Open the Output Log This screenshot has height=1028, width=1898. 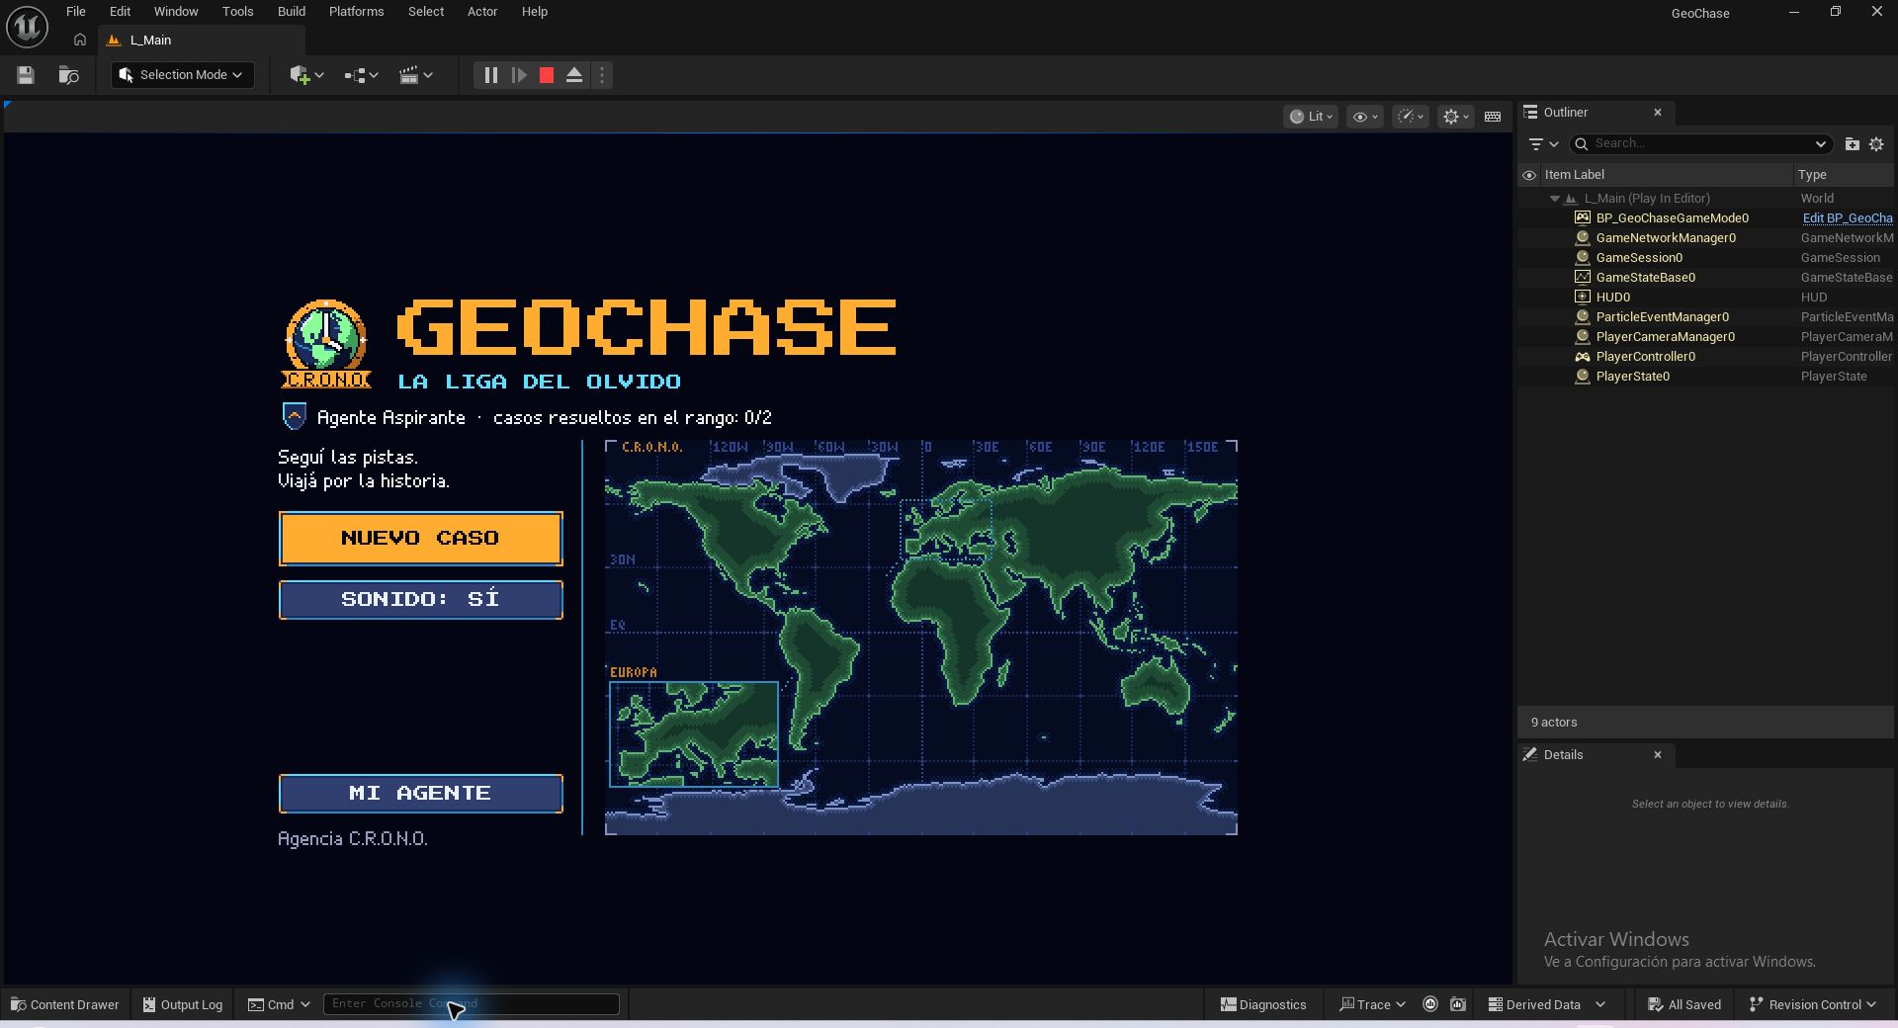click(x=182, y=1004)
